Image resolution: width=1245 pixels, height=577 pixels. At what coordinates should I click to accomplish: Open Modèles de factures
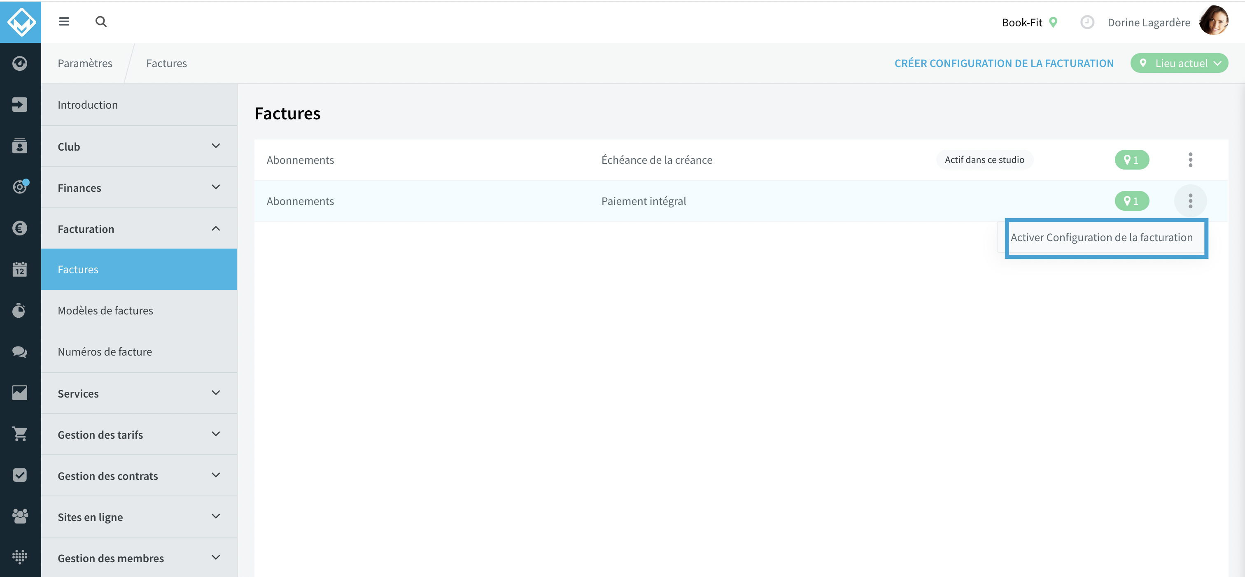tap(139, 310)
